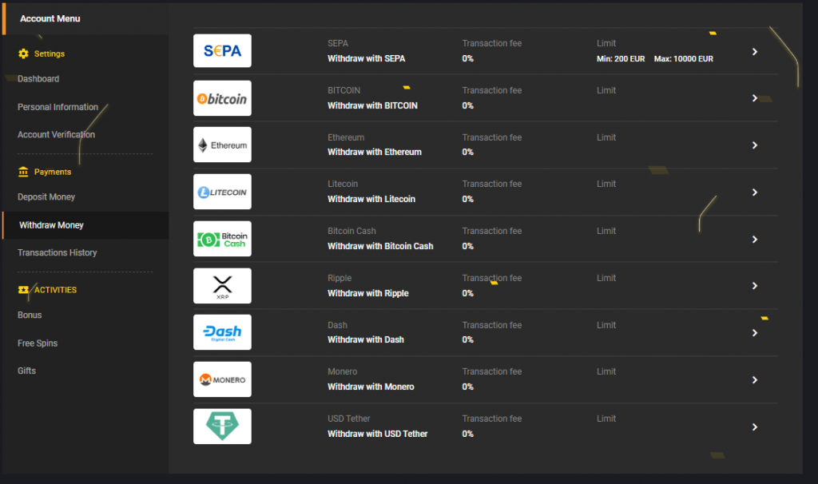Click the Bitcoin Cash logo
The width and height of the screenshot is (818, 484).
click(222, 239)
